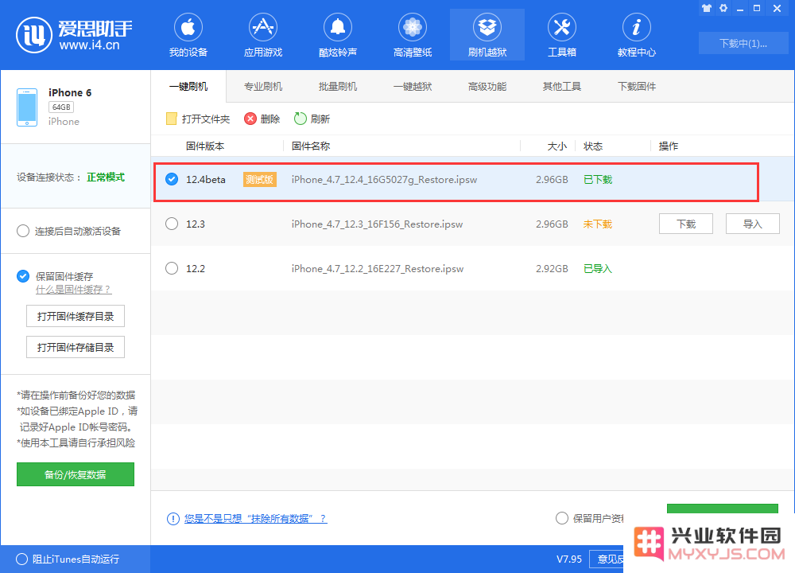Open 我的设备 (My Device) section
Image resolution: width=795 pixels, height=573 pixels.
click(x=188, y=35)
